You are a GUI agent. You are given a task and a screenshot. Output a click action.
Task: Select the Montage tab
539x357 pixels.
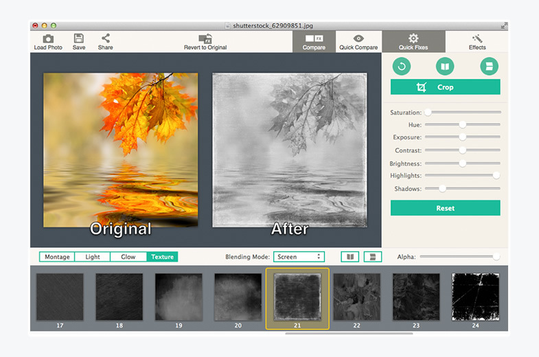click(x=57, y=257)
